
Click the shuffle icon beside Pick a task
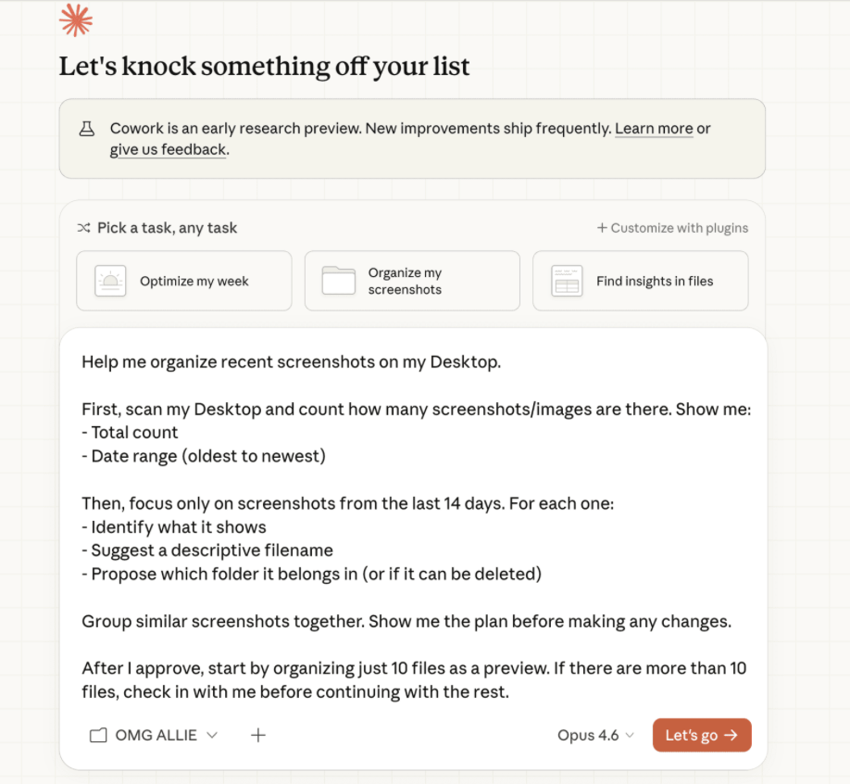(83, 228)
